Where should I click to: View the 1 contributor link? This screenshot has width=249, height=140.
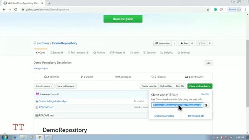point(194,77)
